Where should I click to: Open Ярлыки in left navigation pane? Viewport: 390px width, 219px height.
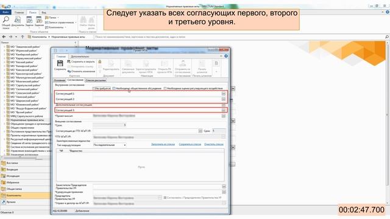point(25,202)
